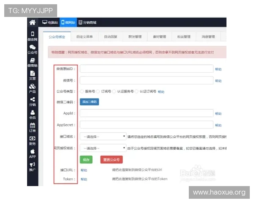Open 帮助 link for 接口URL
Screen dimensions: 254x203
click(84, 170)
